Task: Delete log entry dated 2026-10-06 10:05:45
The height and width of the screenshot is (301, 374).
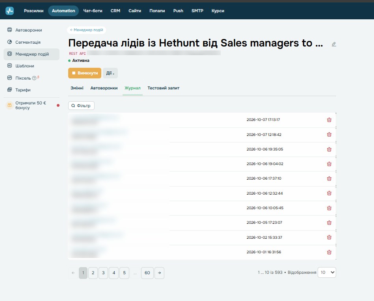Action: [329, 208]
